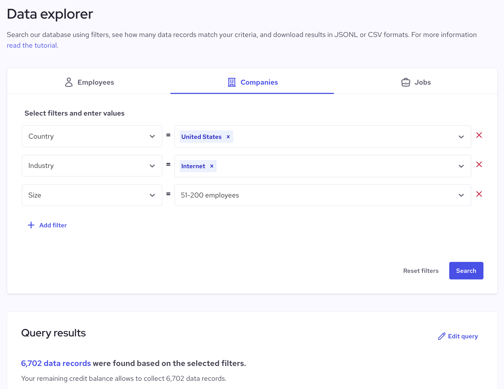Click the 6,702 data records link
The width and height of the screenshot is (504, 389).
[56, 363]
